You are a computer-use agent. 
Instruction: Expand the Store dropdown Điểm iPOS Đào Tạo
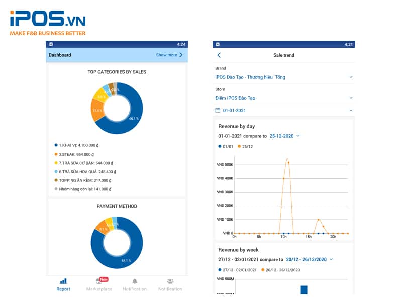[351, 98]
